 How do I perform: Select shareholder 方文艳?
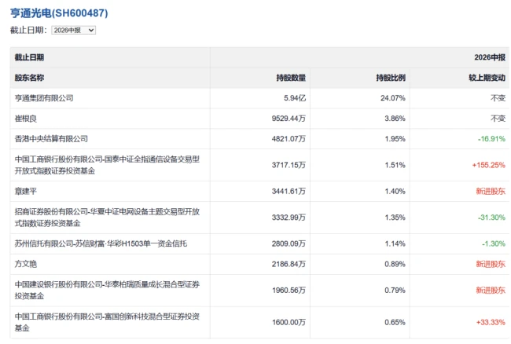click(26, 264)
